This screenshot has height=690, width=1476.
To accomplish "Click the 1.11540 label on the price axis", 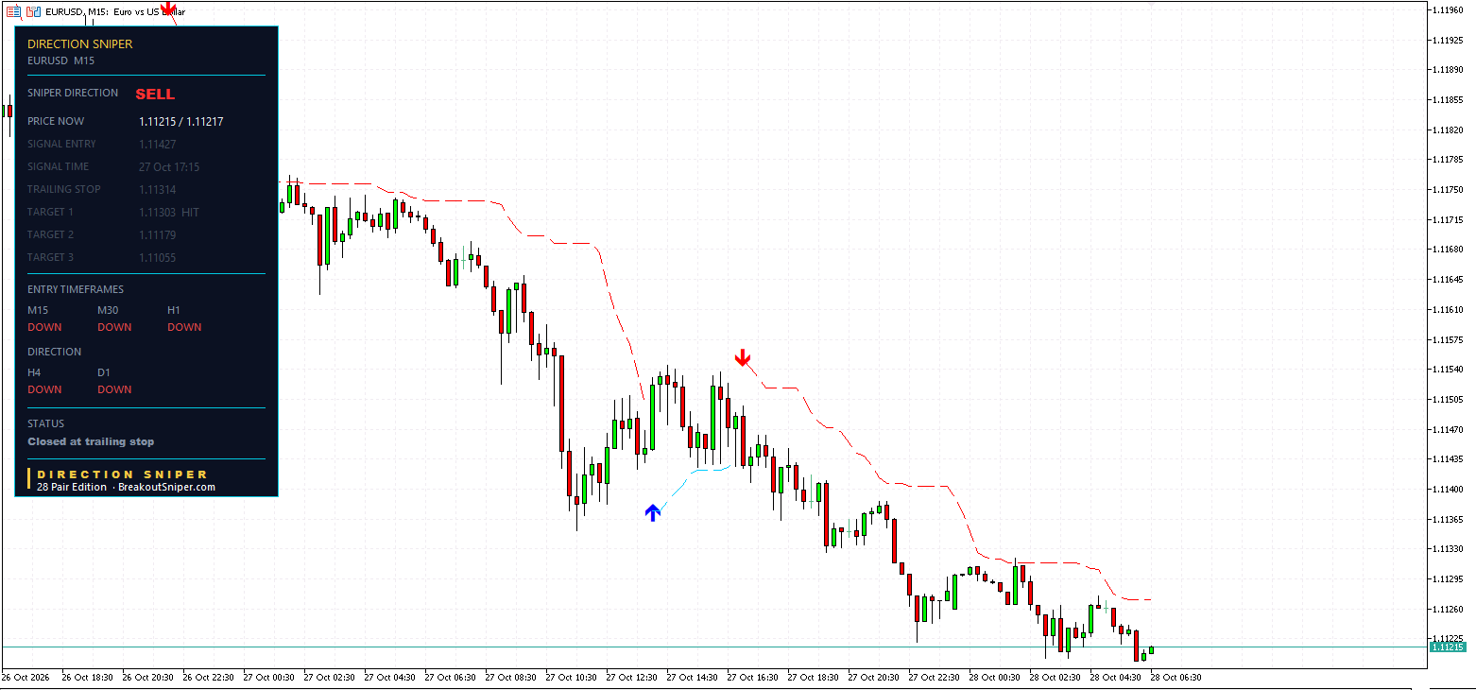I will tap(1449, 369).
